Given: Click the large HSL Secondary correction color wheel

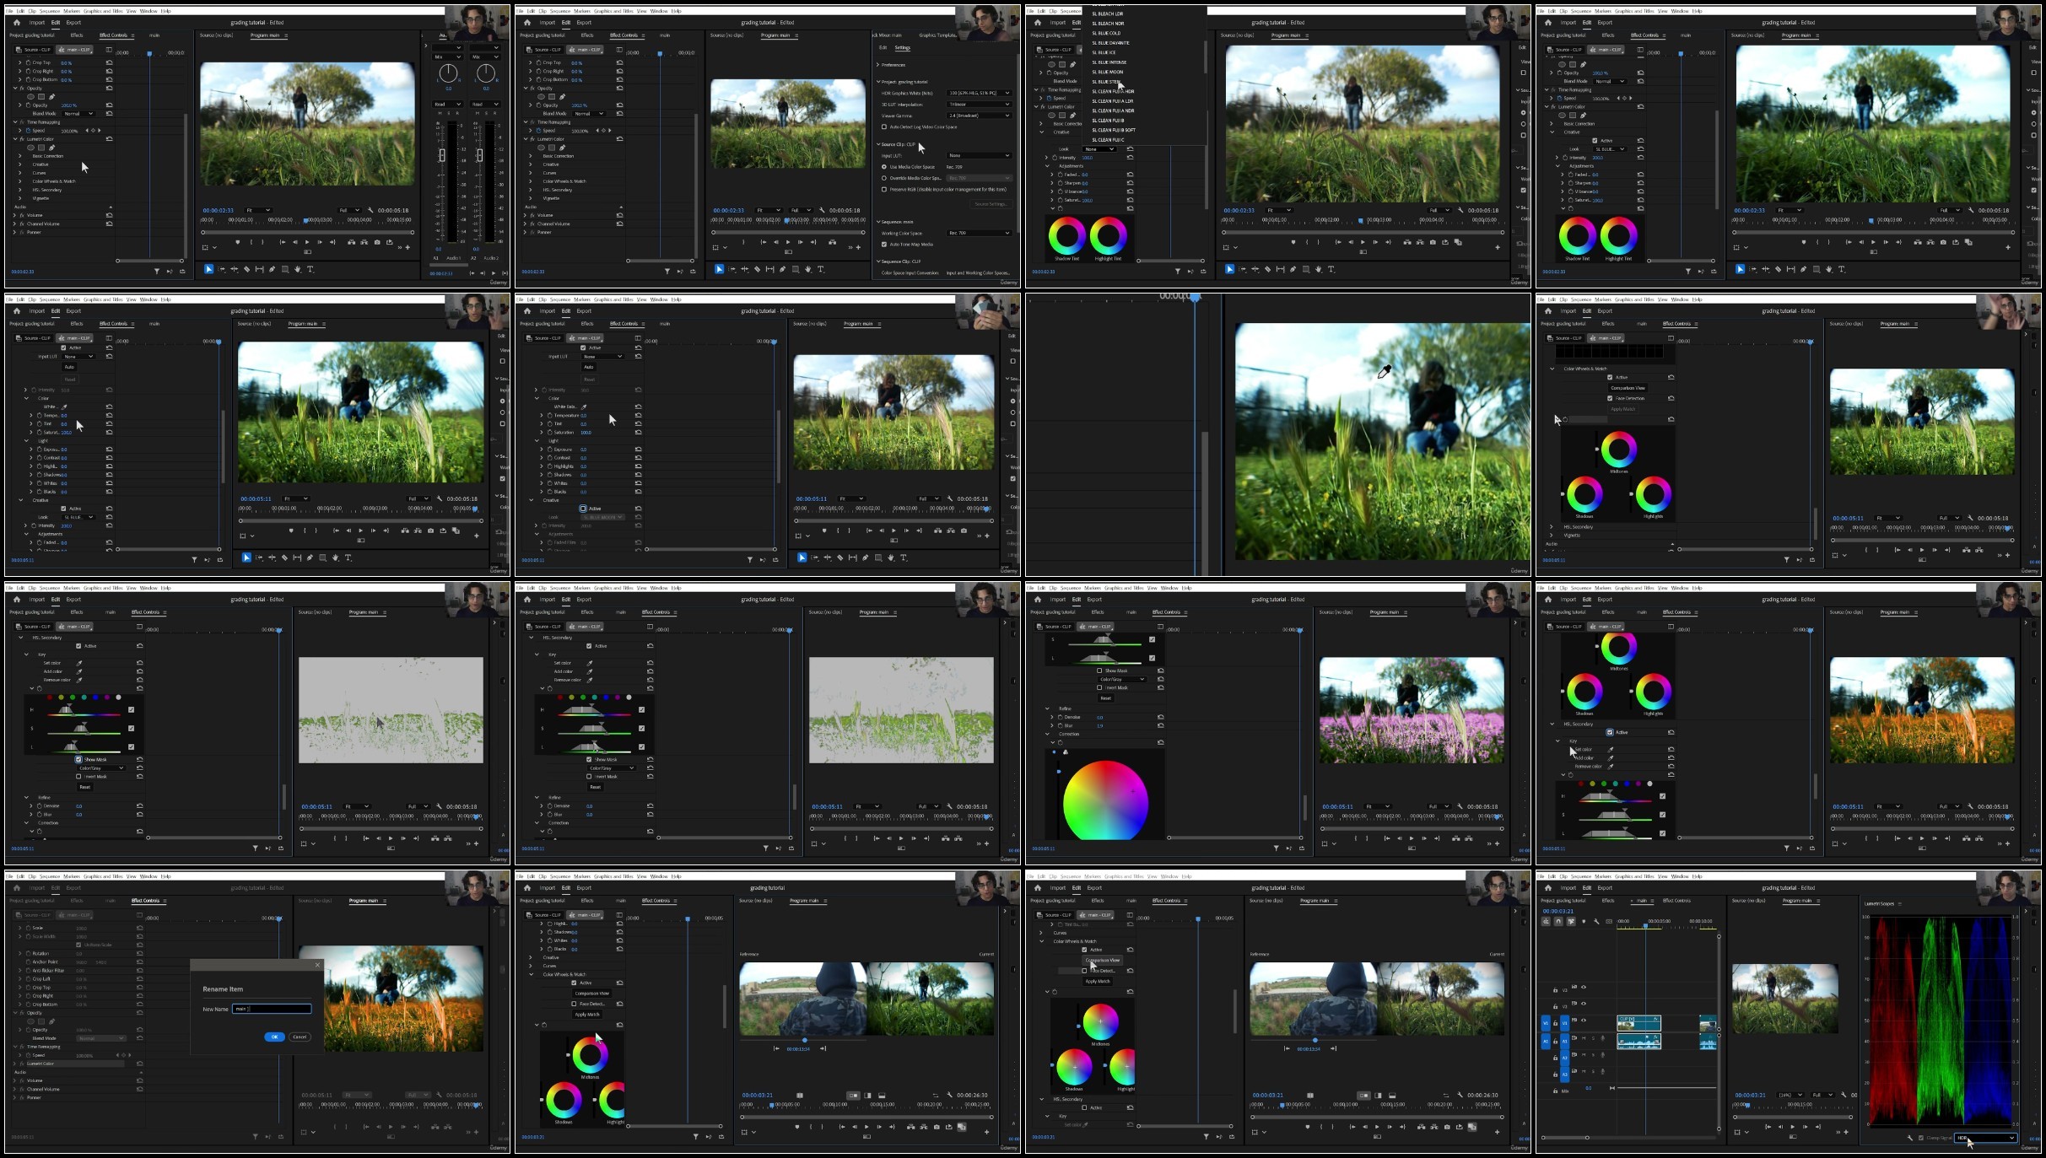Looking at the screenshot, I should click(x=1105, y=801).
